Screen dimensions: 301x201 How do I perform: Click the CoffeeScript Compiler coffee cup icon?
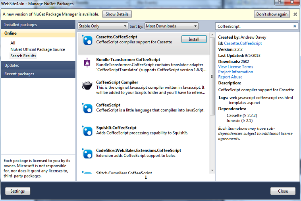[87, 86]
